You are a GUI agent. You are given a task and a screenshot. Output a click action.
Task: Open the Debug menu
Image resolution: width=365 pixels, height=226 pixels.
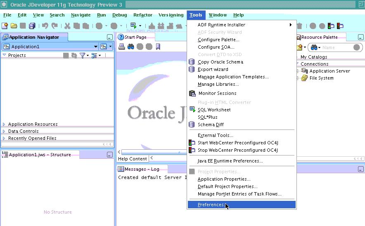[120, 15]
